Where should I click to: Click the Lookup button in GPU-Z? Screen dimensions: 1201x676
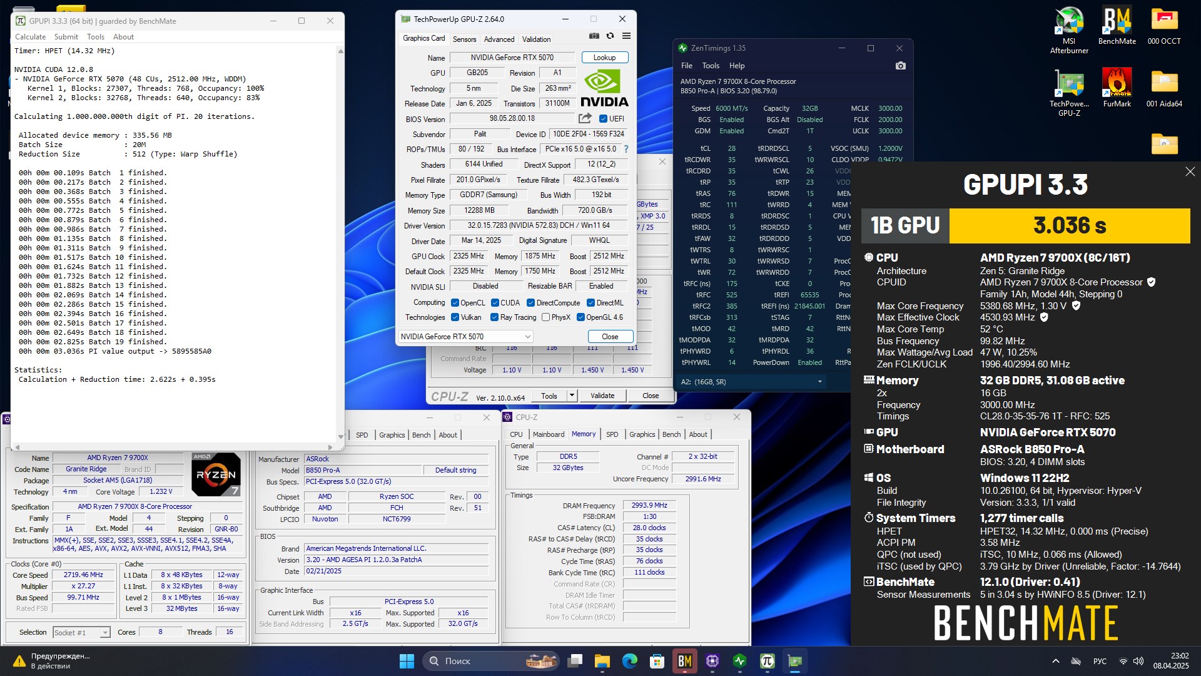[605, 58]
